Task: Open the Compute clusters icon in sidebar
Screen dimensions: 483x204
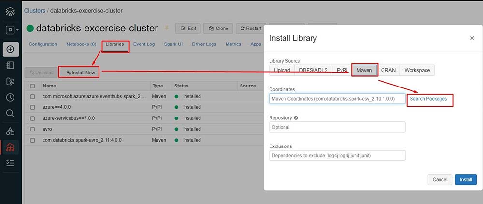Action: (x=10, y=147)
